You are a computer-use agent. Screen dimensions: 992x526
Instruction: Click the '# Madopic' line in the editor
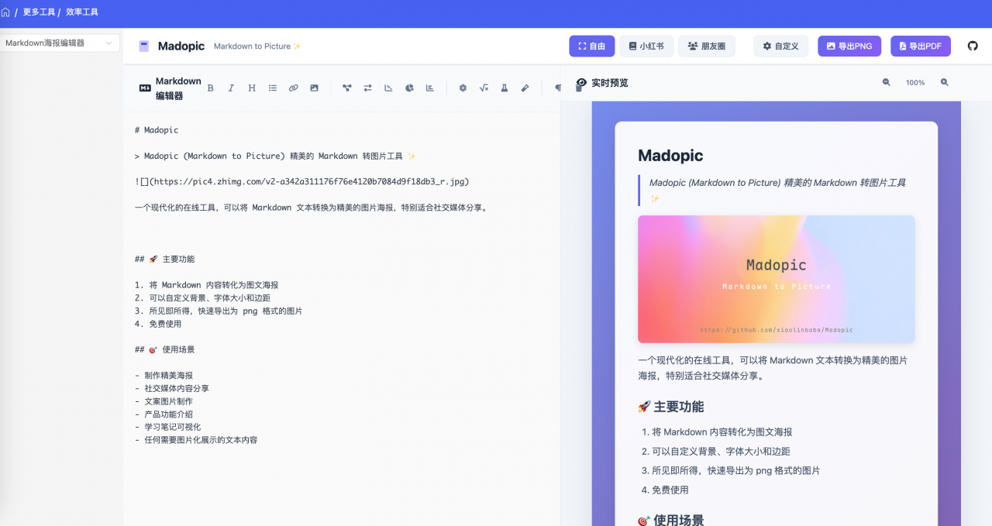click(157, 130)
